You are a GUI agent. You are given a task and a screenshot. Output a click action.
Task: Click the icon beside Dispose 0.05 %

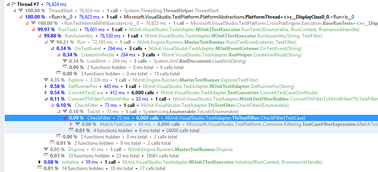[46, 150]
